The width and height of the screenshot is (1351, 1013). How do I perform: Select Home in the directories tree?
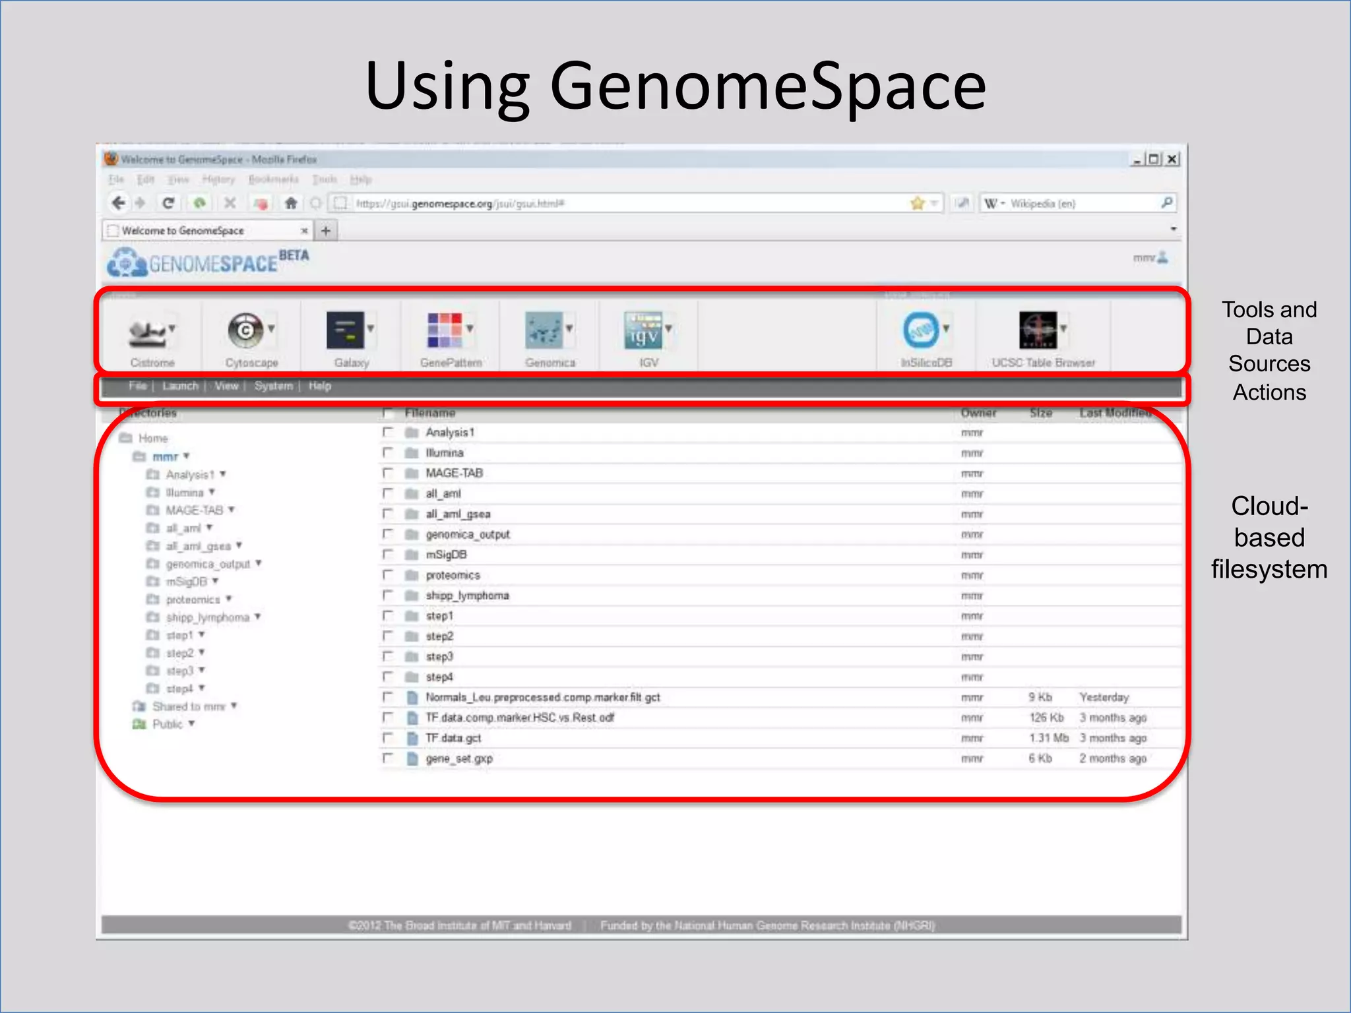point(153,438)
